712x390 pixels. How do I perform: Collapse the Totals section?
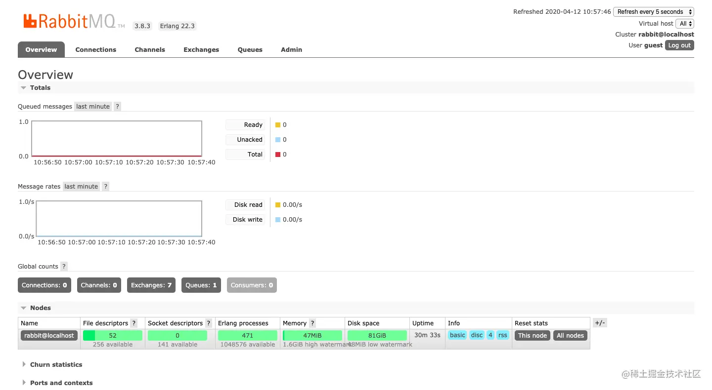point(40,88)
